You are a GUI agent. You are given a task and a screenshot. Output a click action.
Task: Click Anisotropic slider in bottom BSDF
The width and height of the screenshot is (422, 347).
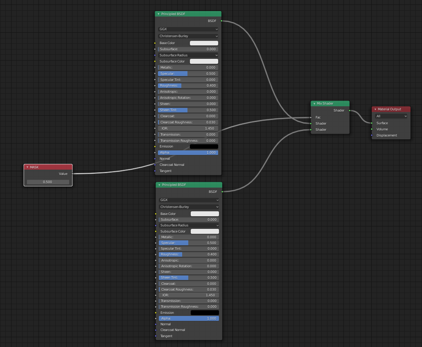(189, 260)
